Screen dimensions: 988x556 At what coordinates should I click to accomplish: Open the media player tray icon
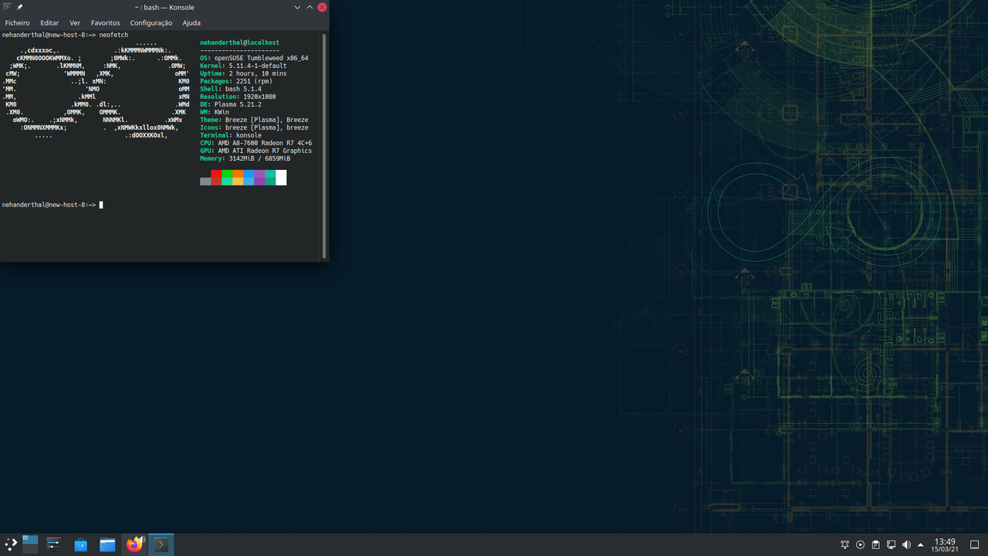point(861,545)
